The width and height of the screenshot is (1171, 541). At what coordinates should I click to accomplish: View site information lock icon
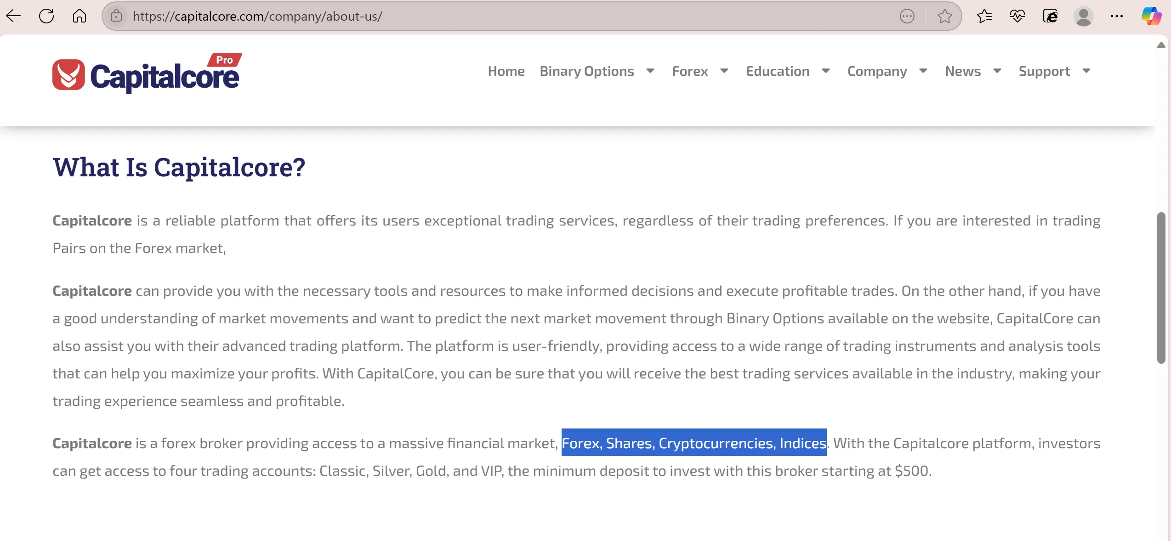116,16
